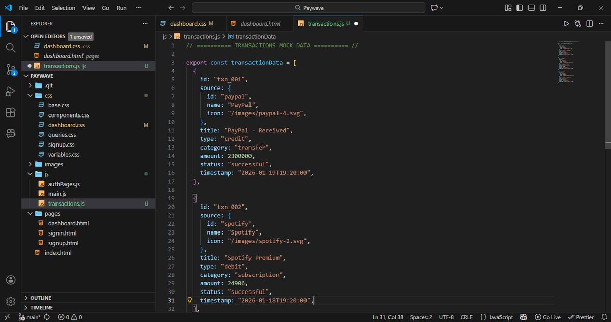Click the VS Code logo icon
Screen dimensions: 611x322
(8, 8)
